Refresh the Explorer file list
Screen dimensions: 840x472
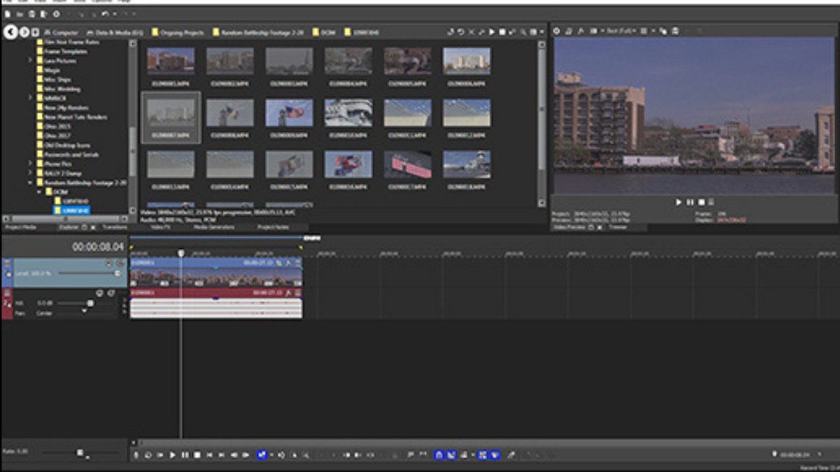click(461, 32)
